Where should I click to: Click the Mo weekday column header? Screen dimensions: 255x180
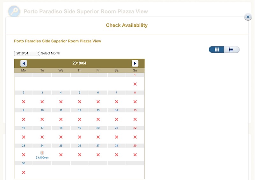24,70
